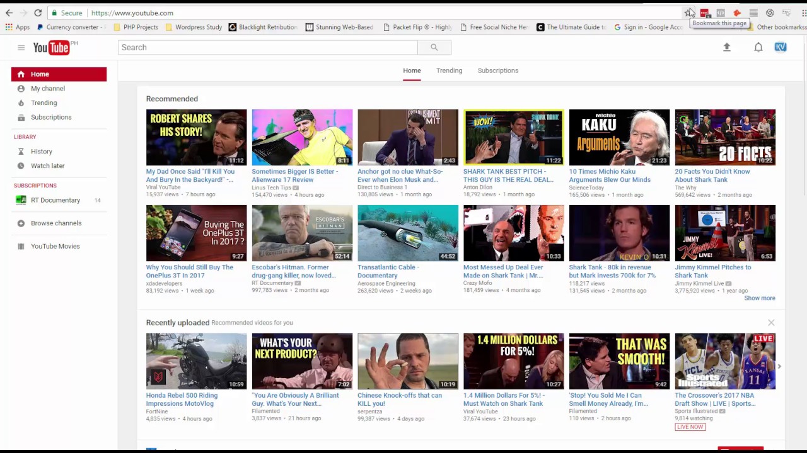Open Jimmy Kimmel Shark Tank thumbnail
Image resolution: width=807 pixels, height=453 pixels.
[x=725, y=233]
